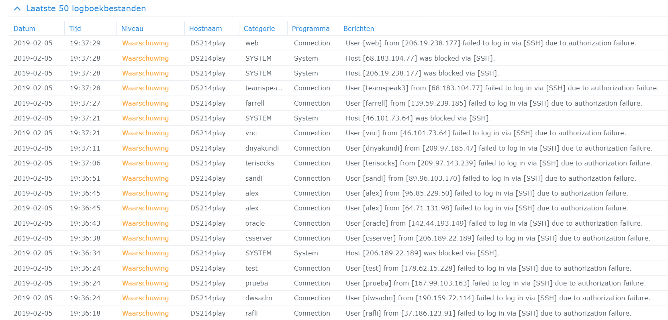Sort by the Berichten column header
This screenshot has width=668, height=320.
[359, 29]
